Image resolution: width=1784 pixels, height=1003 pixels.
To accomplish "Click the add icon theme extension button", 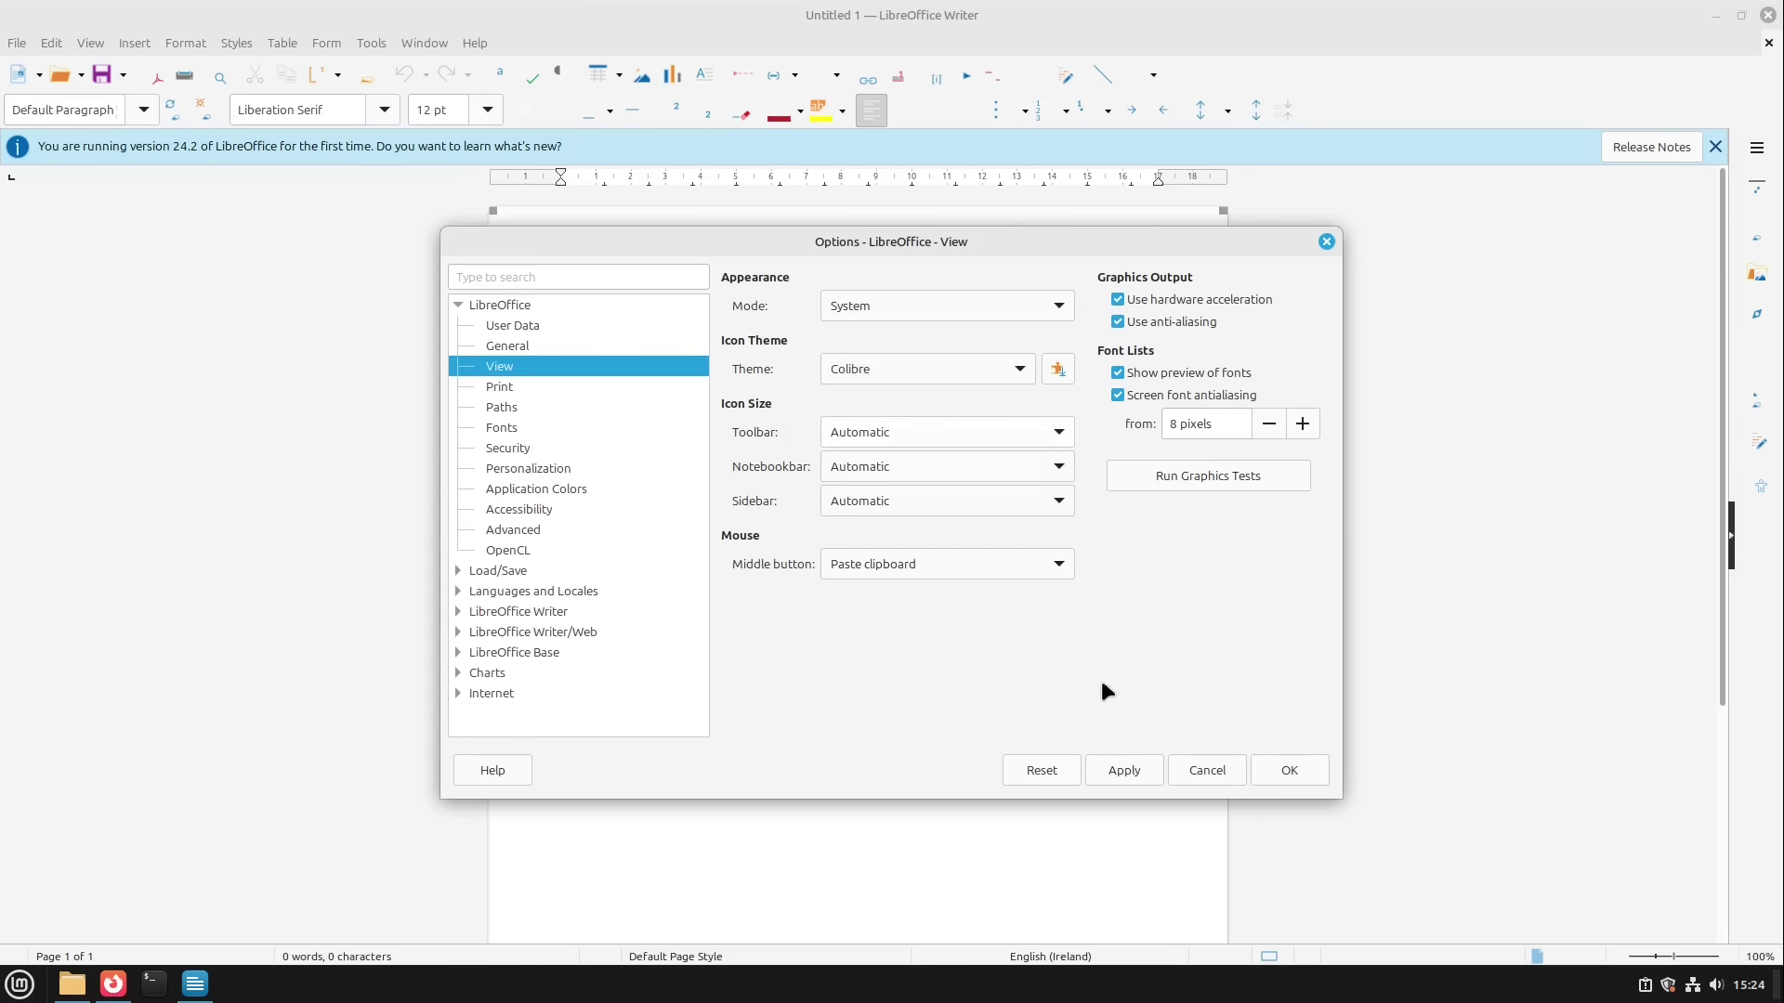I will coord(1057,370).
